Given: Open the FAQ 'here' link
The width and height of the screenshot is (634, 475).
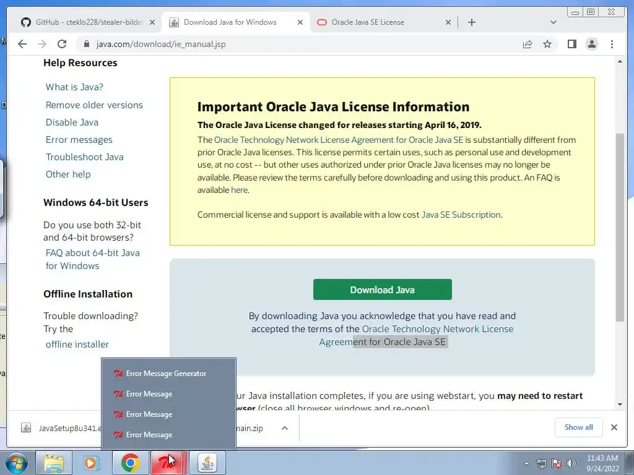Looking at the screenshot, I should click(239, 190).
